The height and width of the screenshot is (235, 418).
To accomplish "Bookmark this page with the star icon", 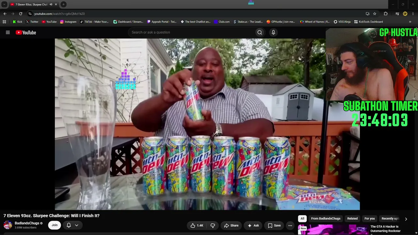I will click(375, 14).
